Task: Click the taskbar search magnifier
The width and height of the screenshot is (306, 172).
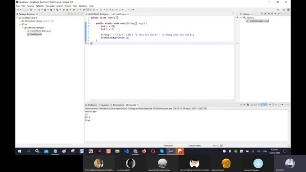Action: tap(28, 151)
